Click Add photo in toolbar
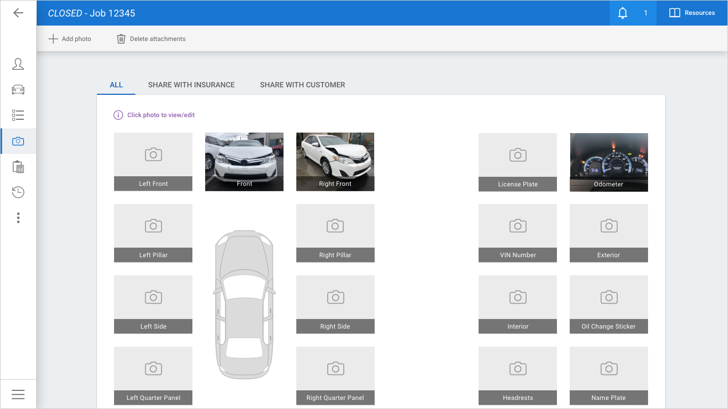 pos(70,39)
